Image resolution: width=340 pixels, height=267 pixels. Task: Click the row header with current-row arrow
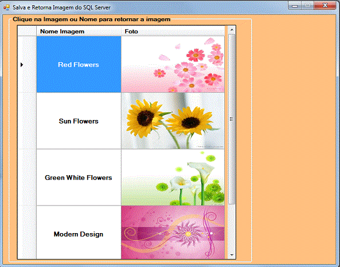pyautogui.click(x=27, y=64)
